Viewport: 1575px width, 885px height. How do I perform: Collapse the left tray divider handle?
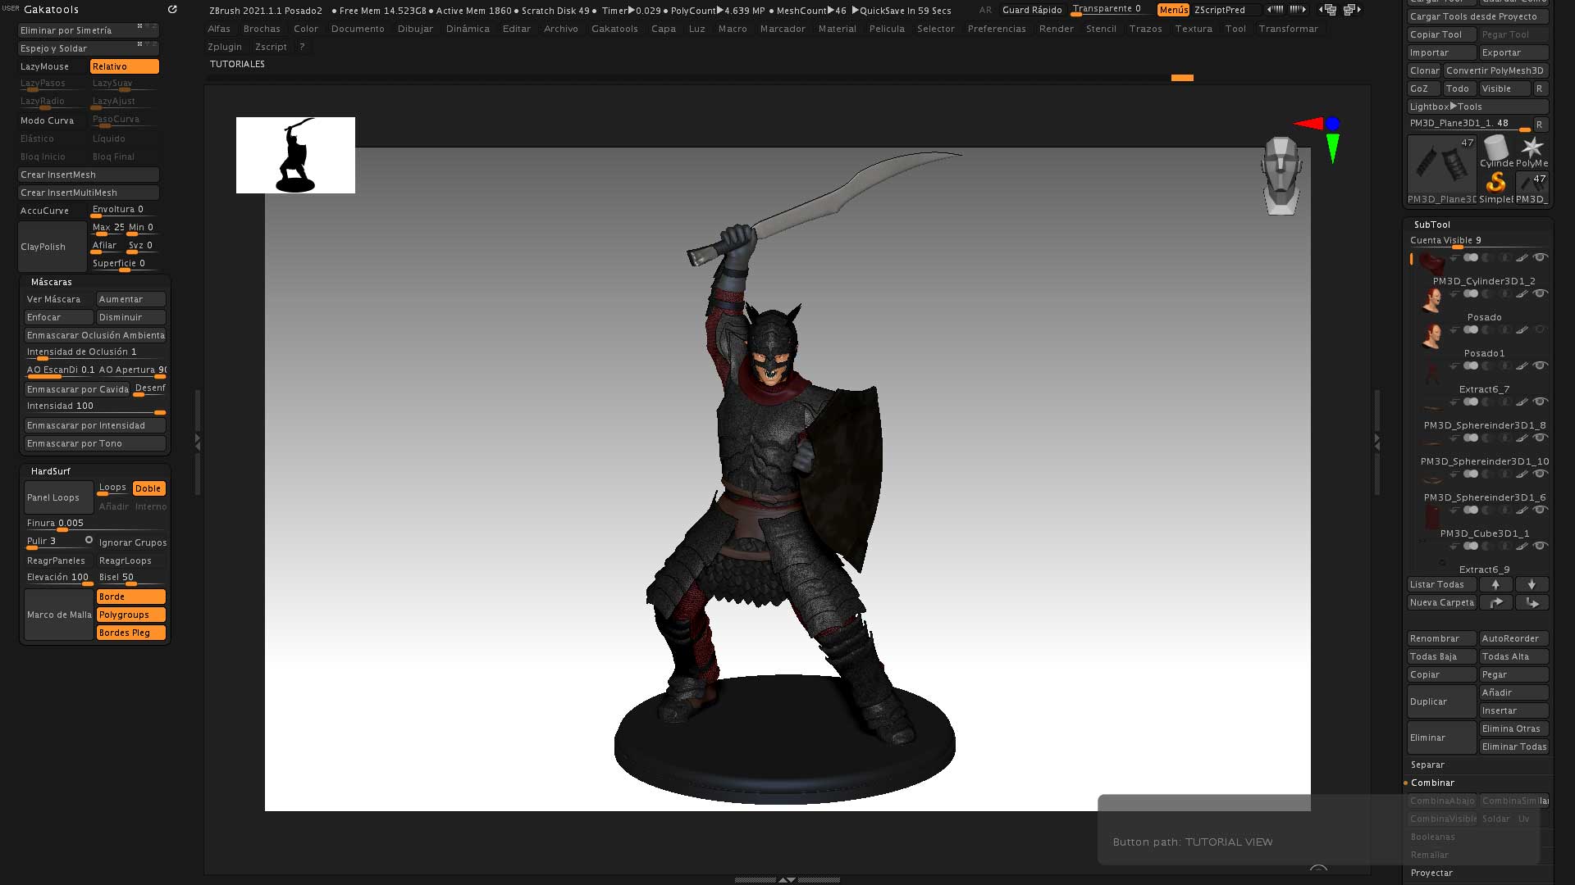(x=198, y=442)
